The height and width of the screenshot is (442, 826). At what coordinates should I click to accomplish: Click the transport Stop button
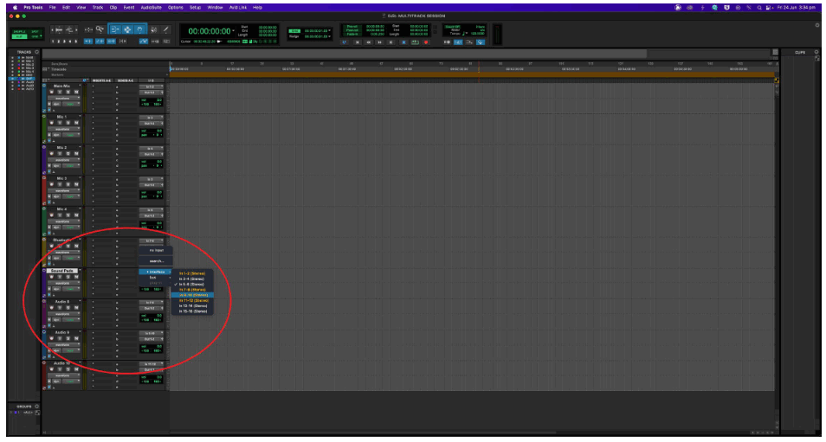point(403,42)
